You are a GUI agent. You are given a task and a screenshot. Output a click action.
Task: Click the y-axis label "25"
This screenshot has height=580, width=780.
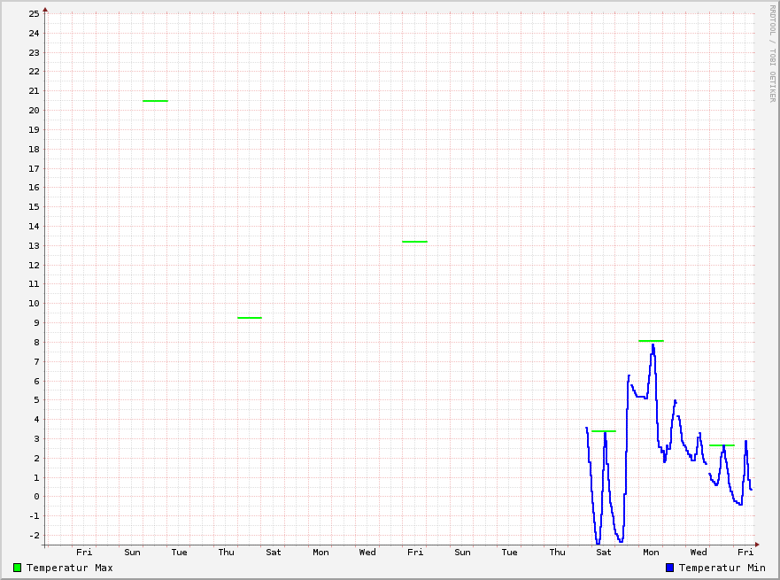click(34, 13)
